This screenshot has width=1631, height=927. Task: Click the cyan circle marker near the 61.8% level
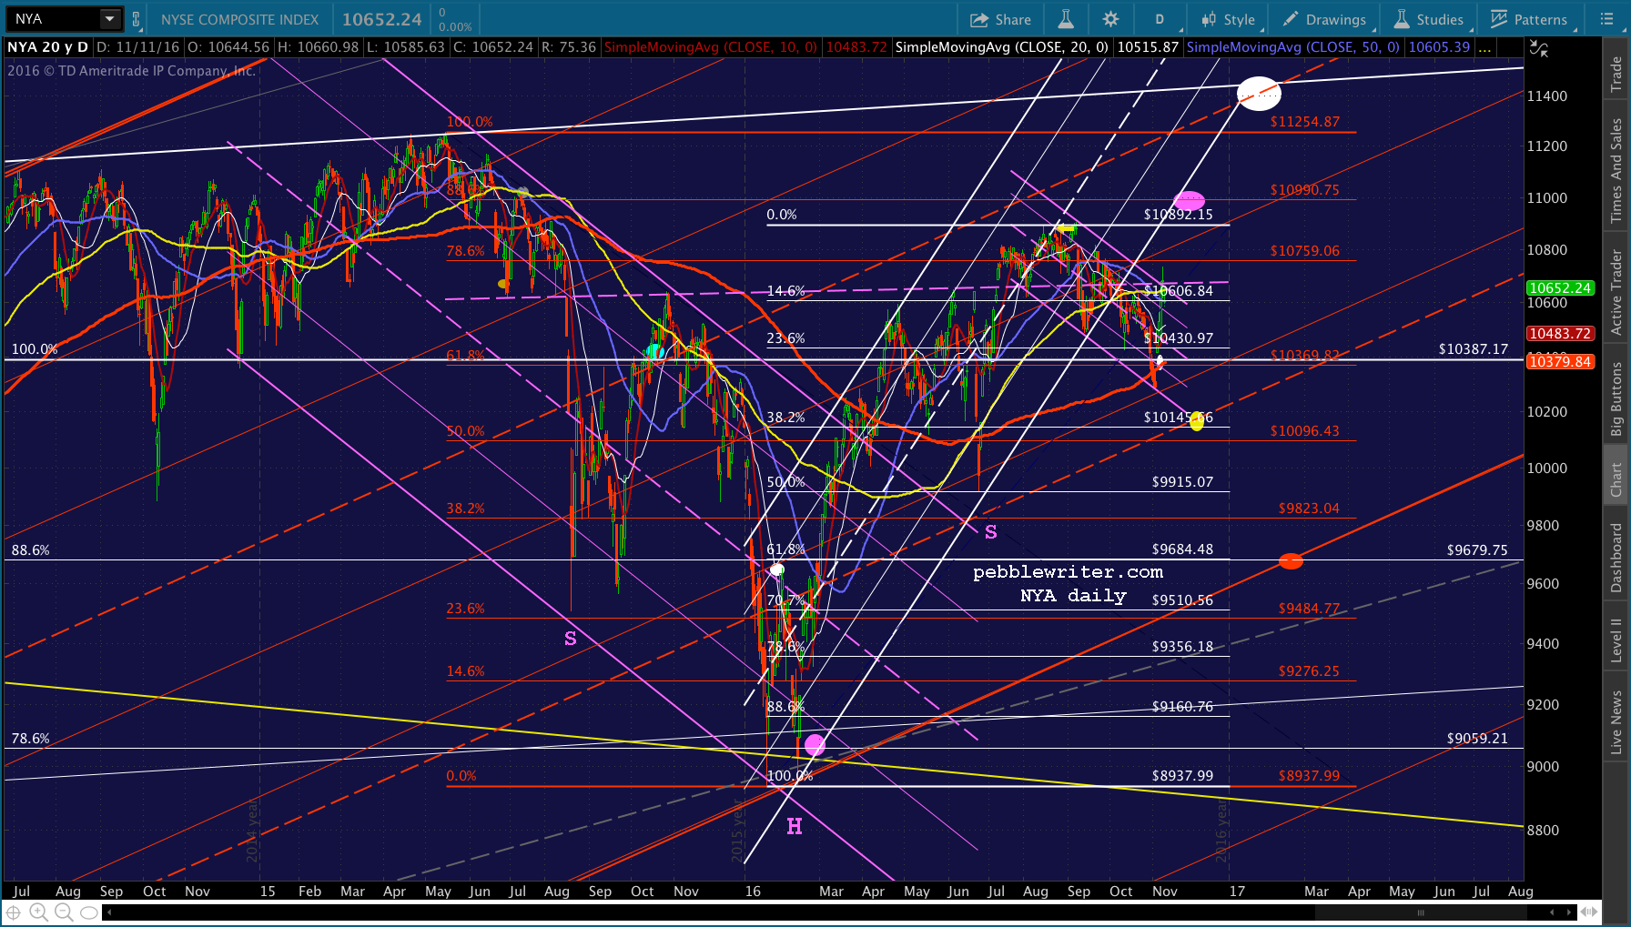coord(655,352)
